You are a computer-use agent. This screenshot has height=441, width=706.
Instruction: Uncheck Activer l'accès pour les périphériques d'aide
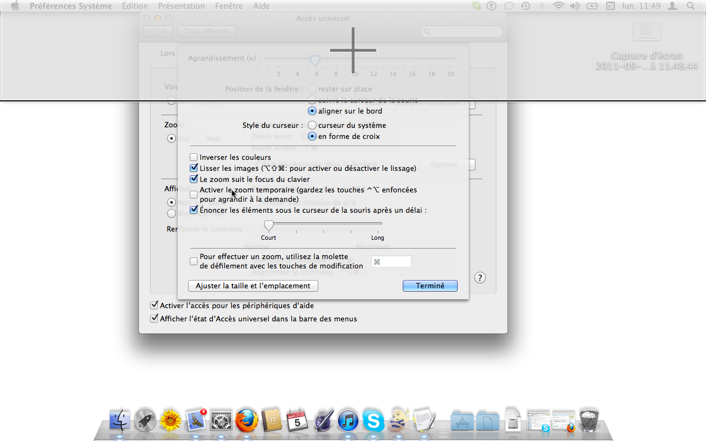tap(154, 305)
